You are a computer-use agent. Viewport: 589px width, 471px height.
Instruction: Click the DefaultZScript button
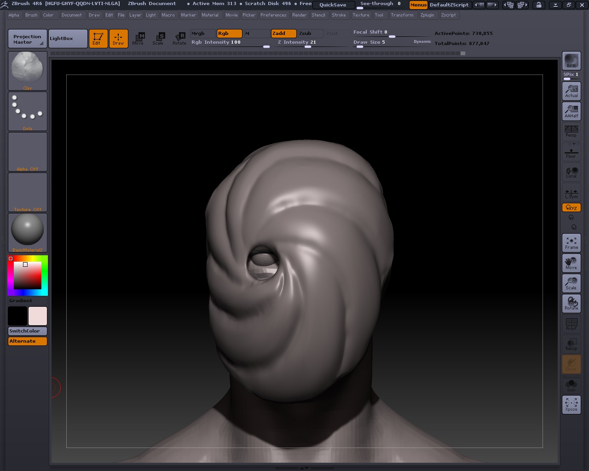click(x=449, y=5)
